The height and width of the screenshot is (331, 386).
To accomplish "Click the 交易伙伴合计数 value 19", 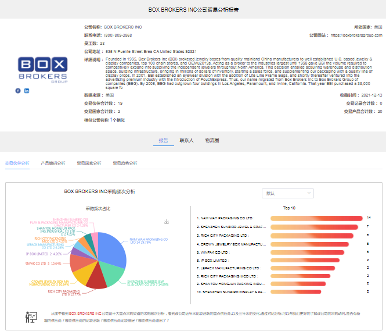I will [120, 104].
